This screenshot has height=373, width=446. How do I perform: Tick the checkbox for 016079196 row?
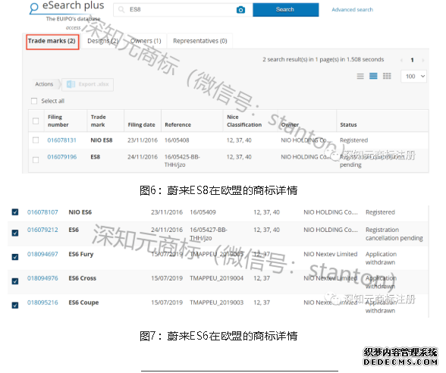36,160
